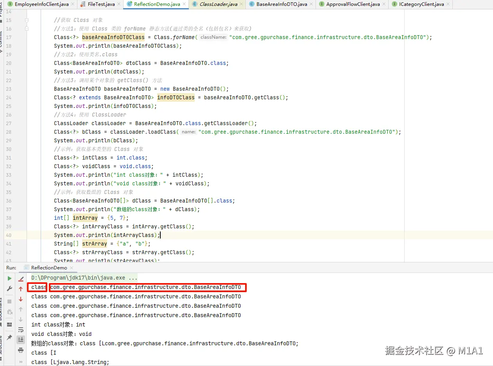Click line number 31 in gutter
This screenshot has height=366, width=493.
pos(9,158)
